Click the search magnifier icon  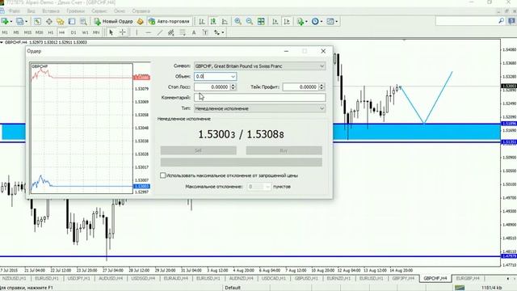tap(501, 21)
